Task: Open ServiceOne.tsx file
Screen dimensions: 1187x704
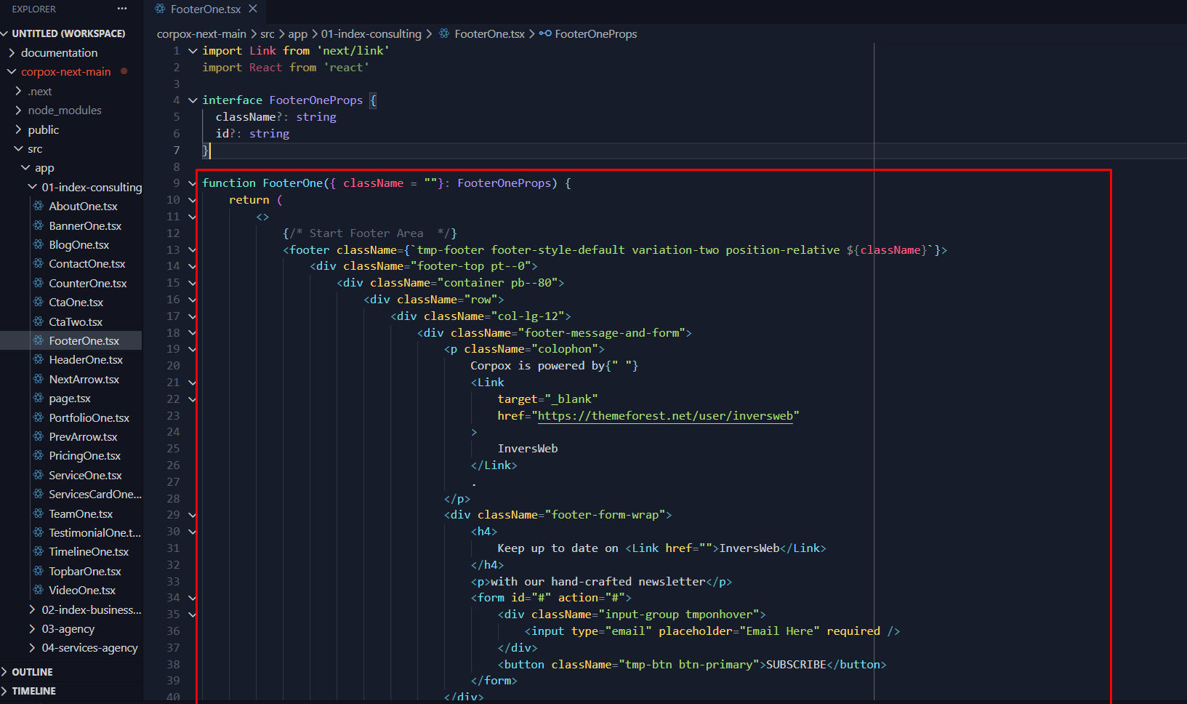Action: click(85, 475)
